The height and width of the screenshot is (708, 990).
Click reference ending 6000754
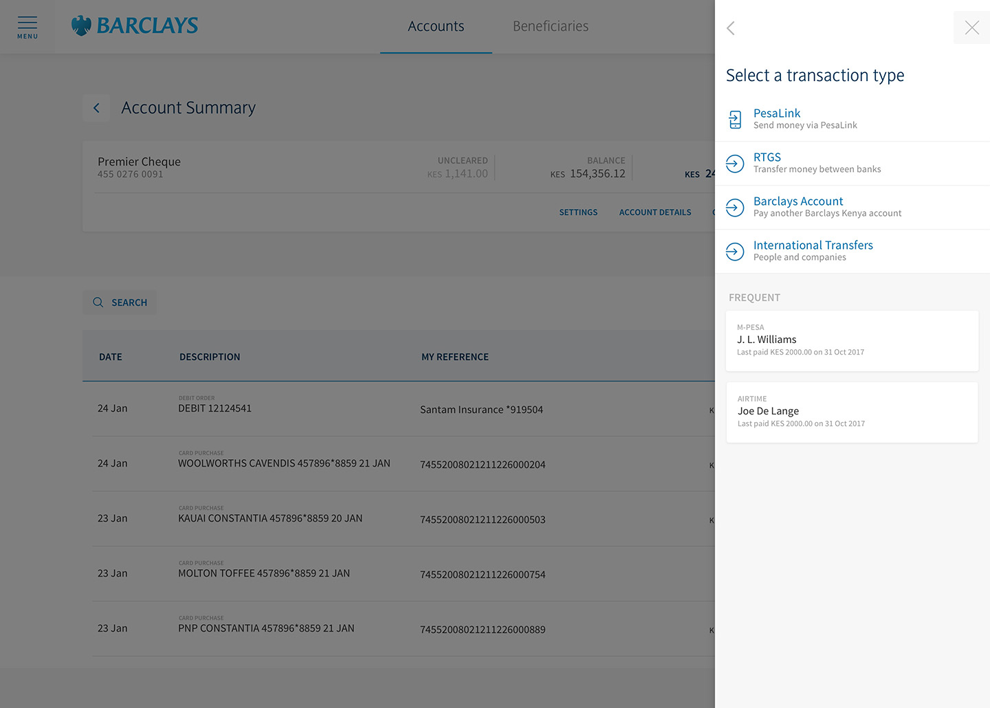click(x=483, y=575)
